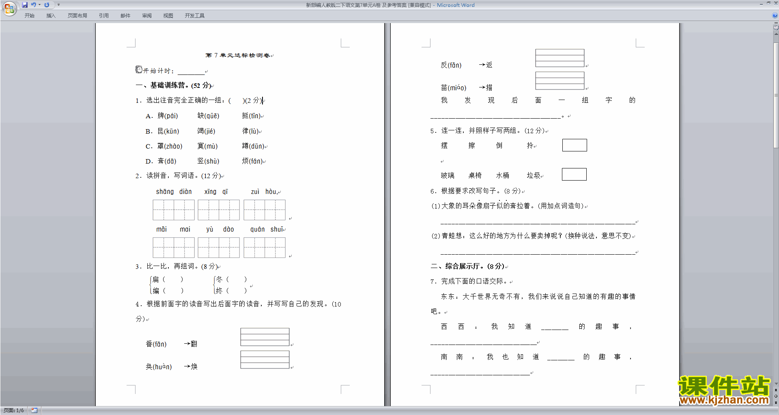Click the 页面: 1/6 status bar indicator
The height and width of the screenshot is (415, 779).
[14, 411]
